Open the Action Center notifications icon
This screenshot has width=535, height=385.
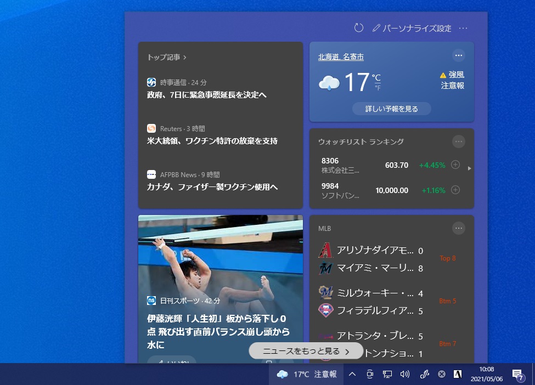pyautogui.click(x=518, y=375)
